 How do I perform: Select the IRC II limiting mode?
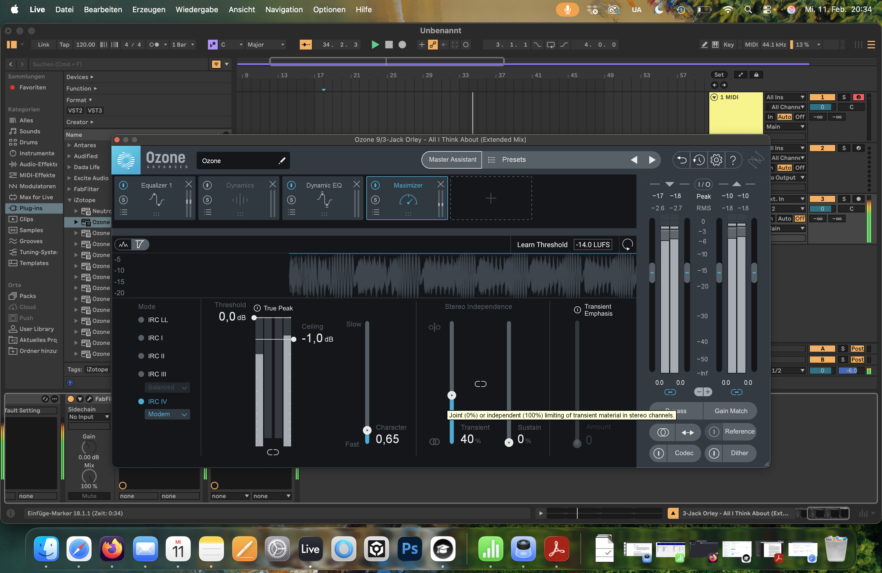point(141,356)
